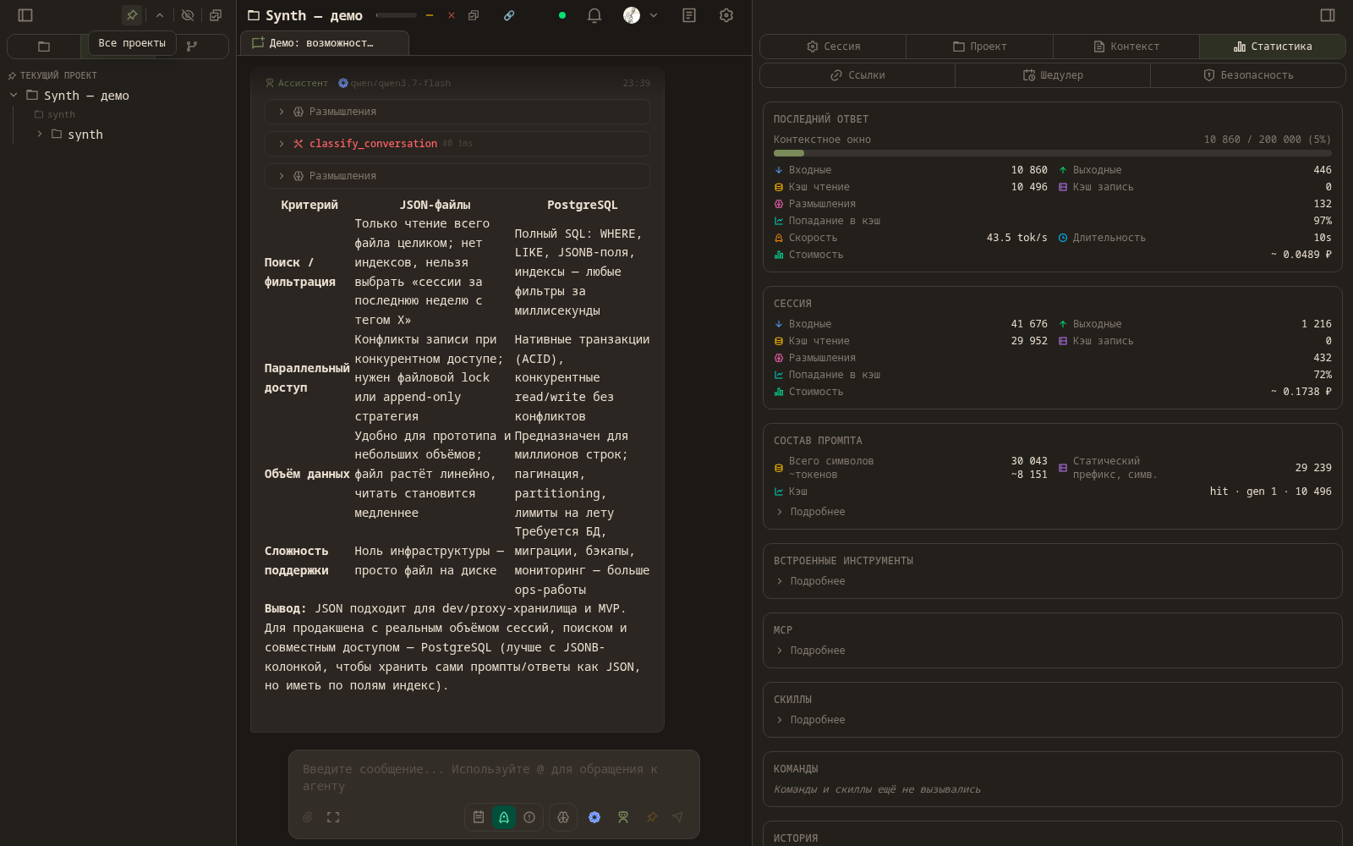Open the Ссылки tab
1353x846 pixels.
[x=857, y=75]
